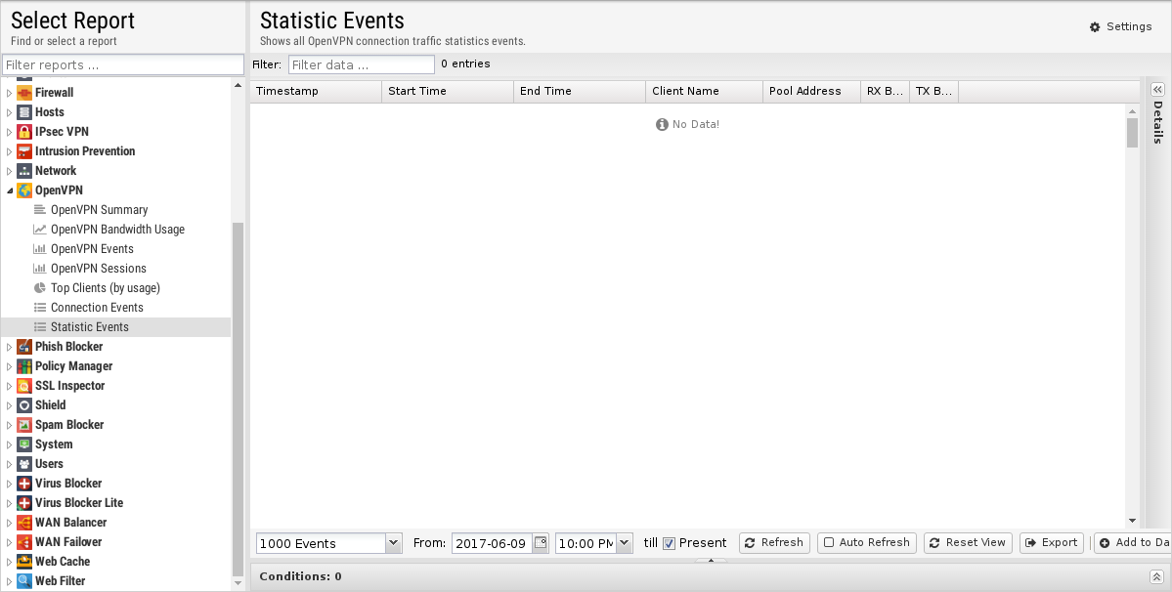
Task: Click the Web Cache icon
Action: point(23,562)
